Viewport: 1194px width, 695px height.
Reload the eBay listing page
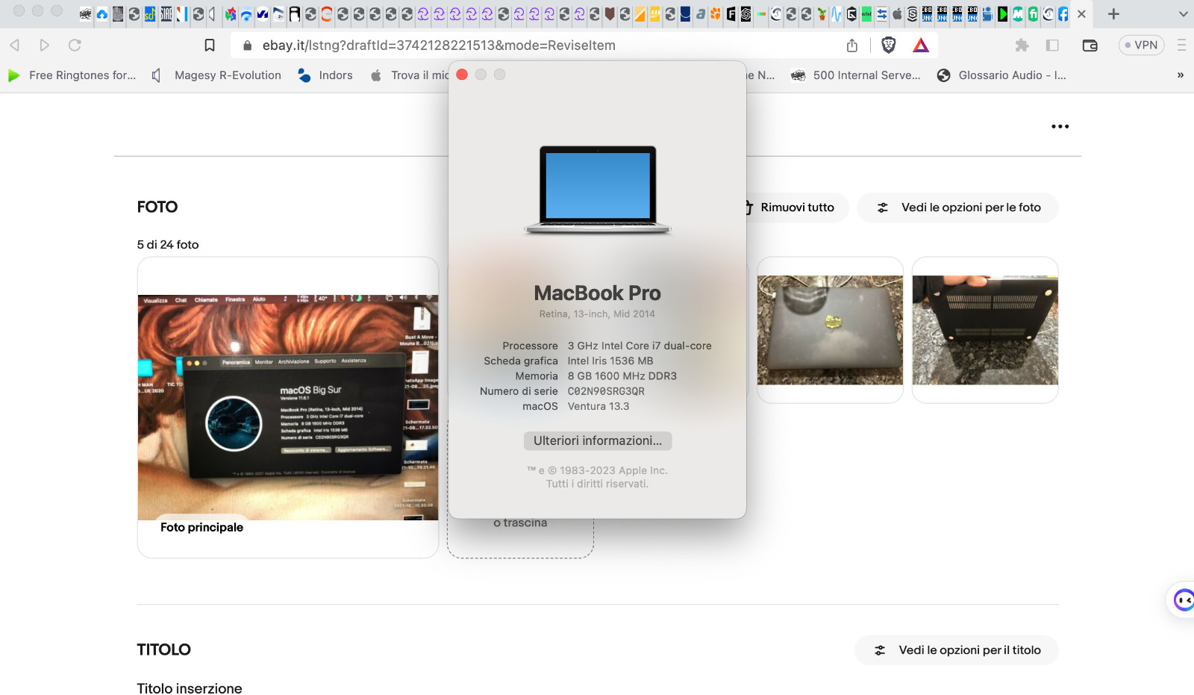point(75,46)
